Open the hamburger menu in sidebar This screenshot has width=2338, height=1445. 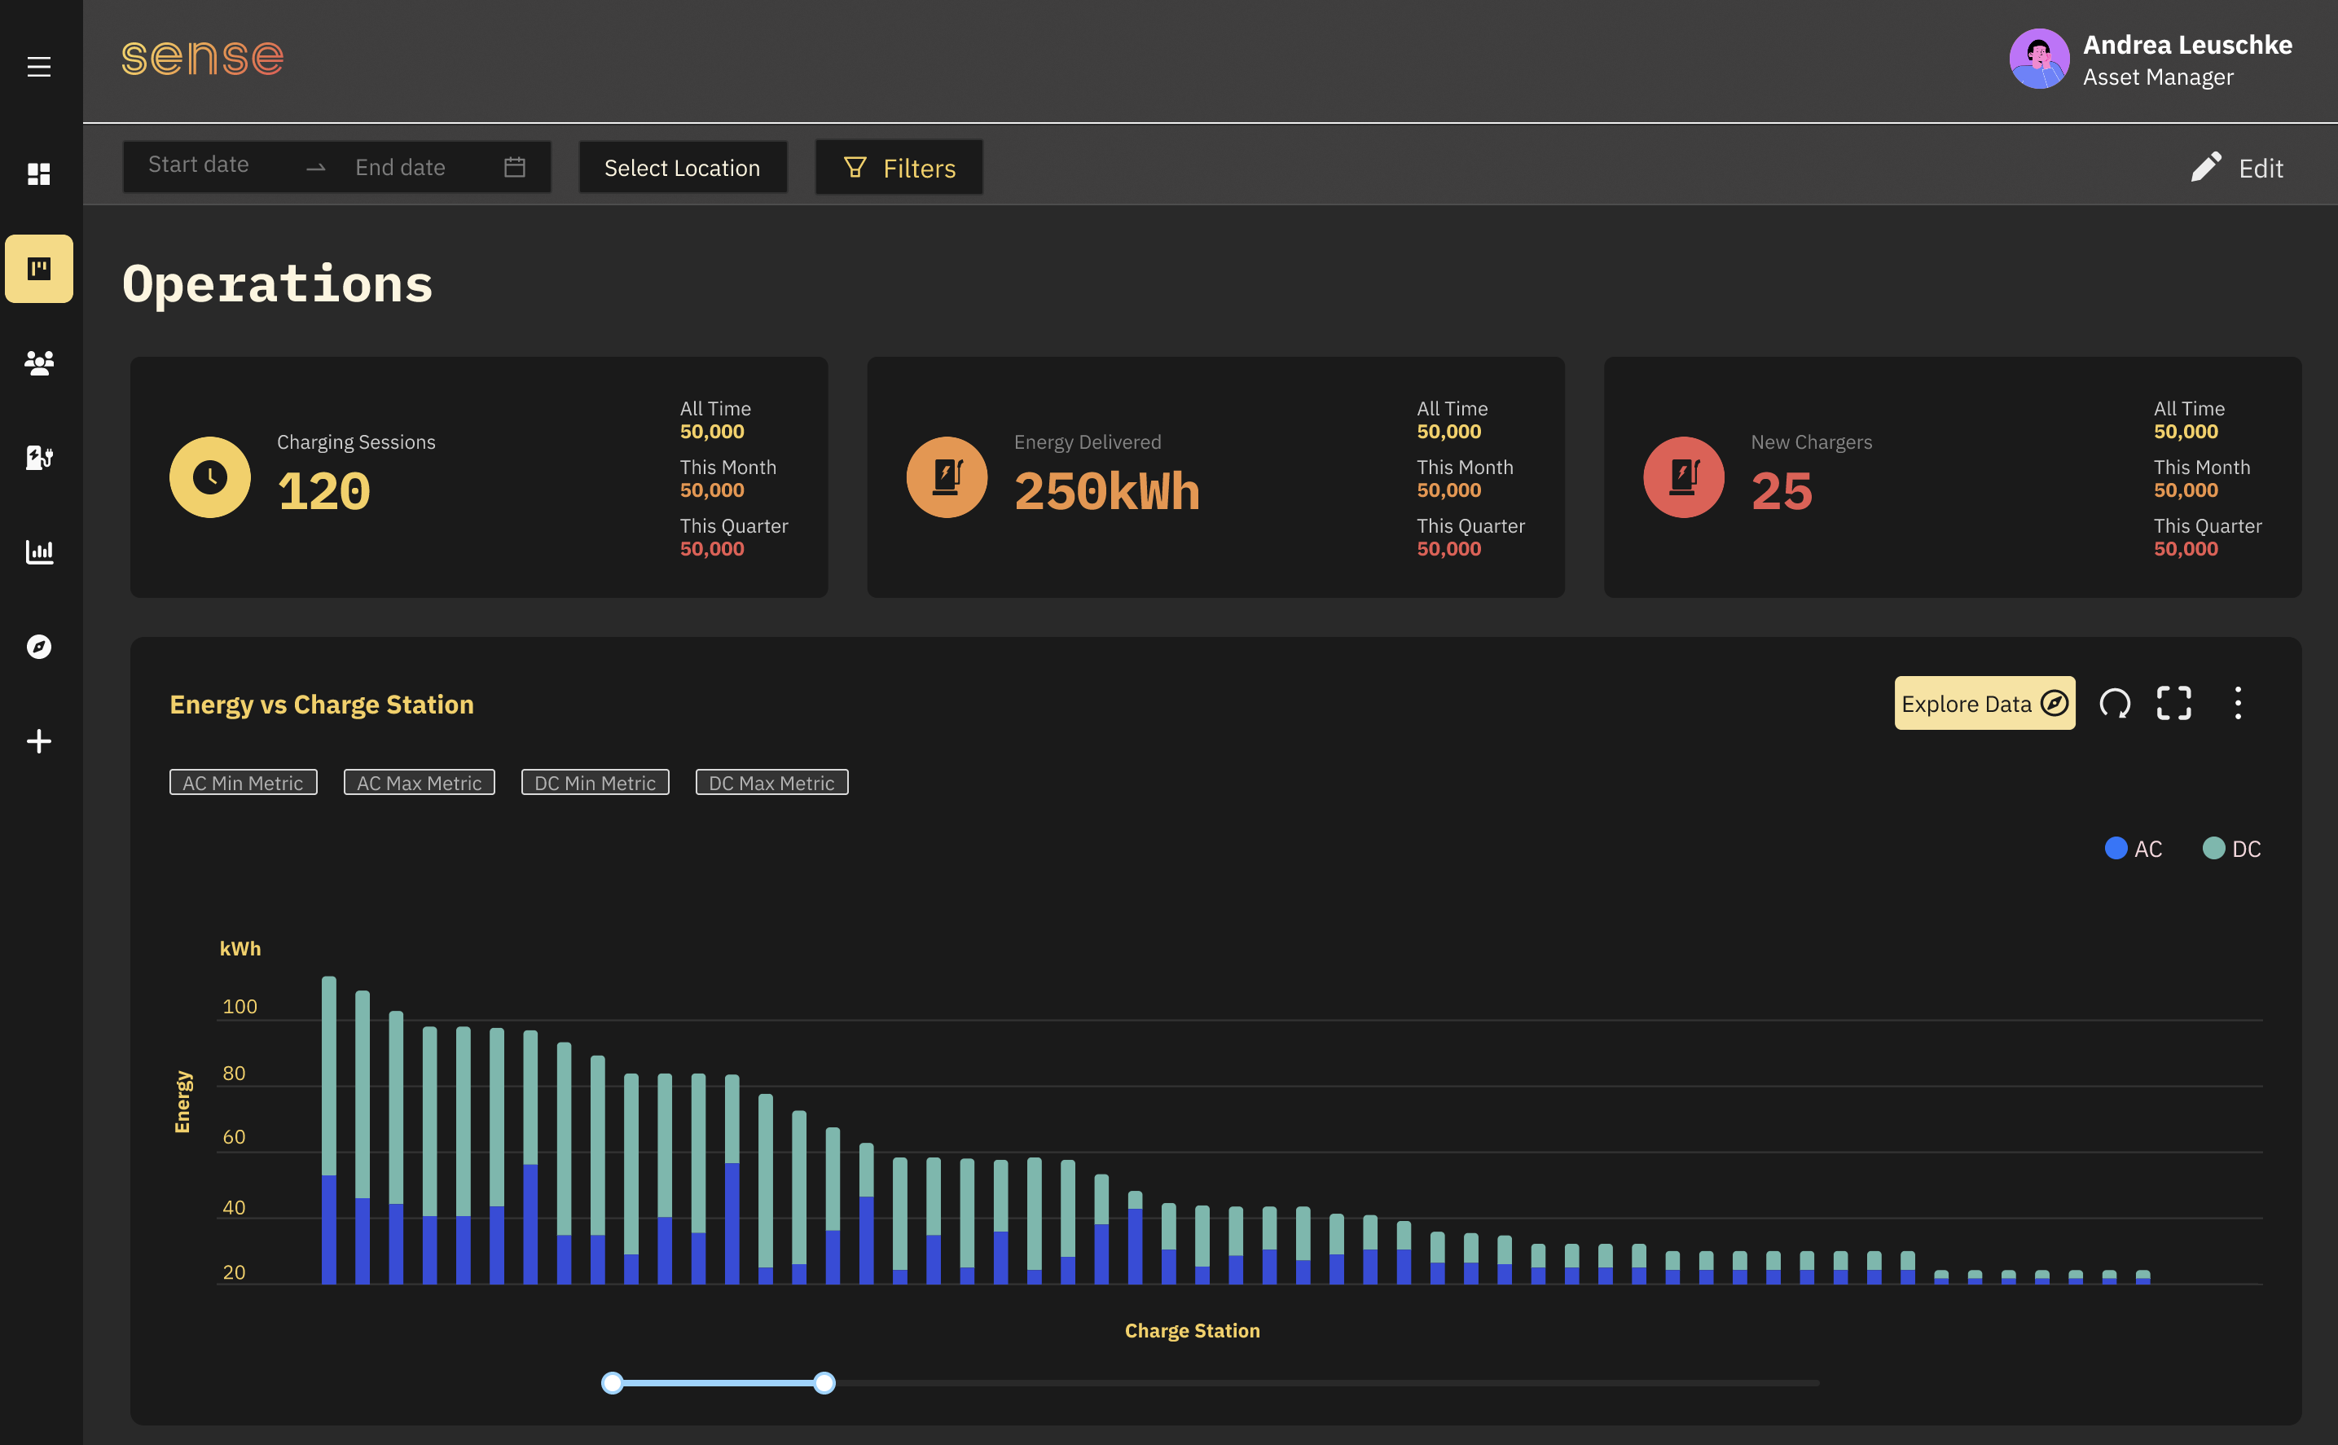click(39, 67)
